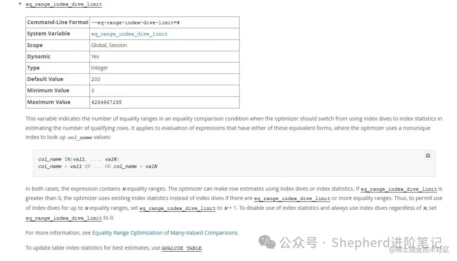
Task: Follow the ANALYZE TABLE link
Action: pyautogui.click(x=182, y=248)
